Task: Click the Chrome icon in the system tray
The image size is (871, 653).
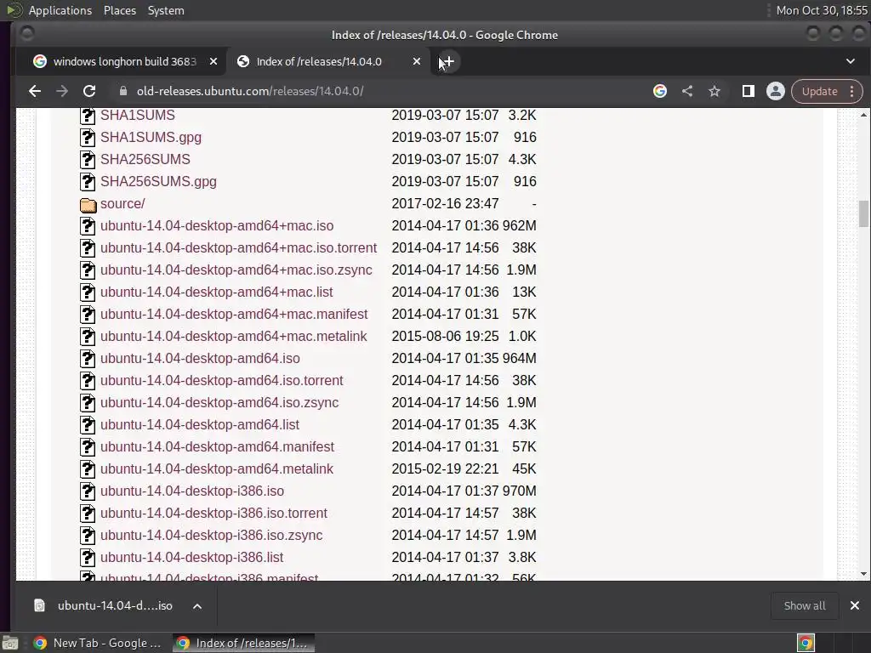Action: click(806, 643)
